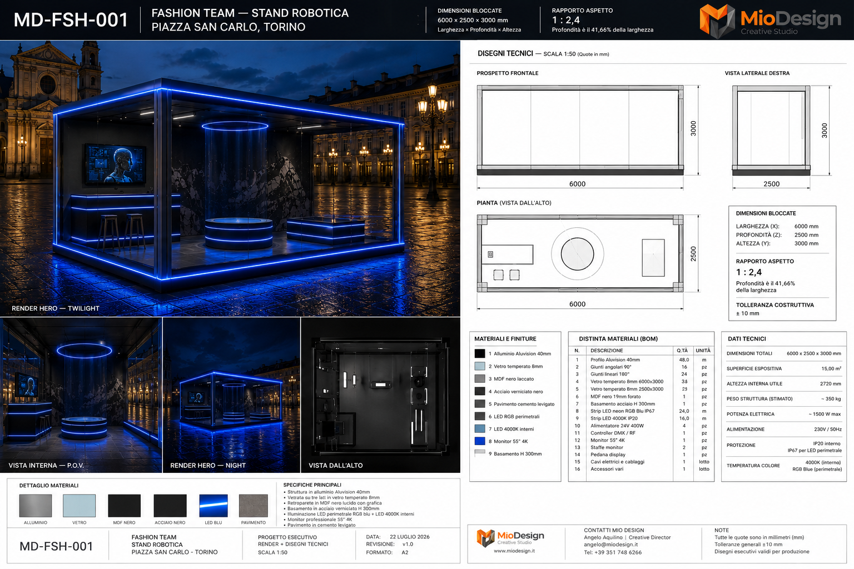The width and height of the screenshot is (854, 569).
Task: Click the date 22 LUGLIO 2026
Action: click(x=410, y=537)
